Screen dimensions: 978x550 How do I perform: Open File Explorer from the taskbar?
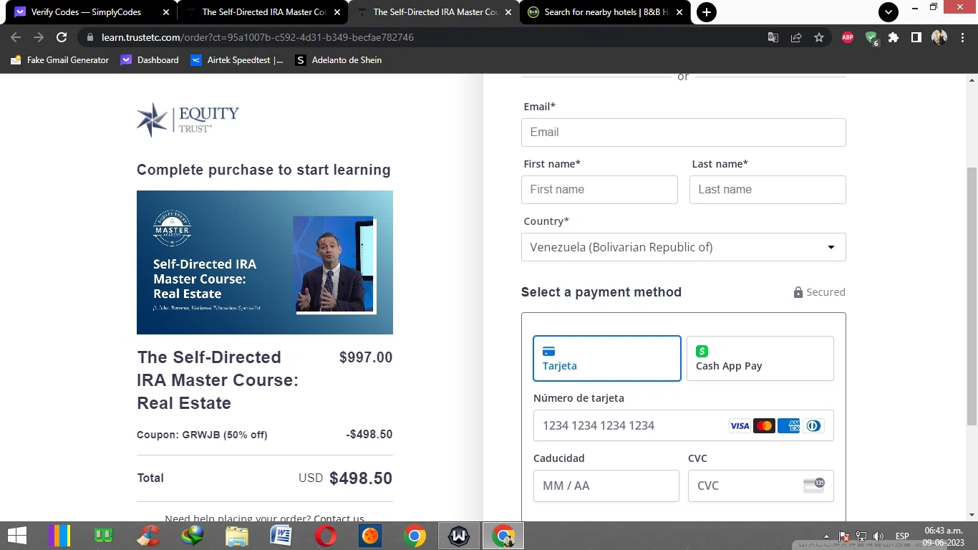(237, 536)
